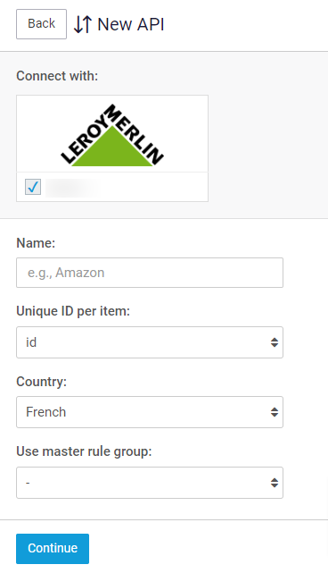The image size is (328, 573).
Task: Click the Connect with label
Action: pos(57,76)
